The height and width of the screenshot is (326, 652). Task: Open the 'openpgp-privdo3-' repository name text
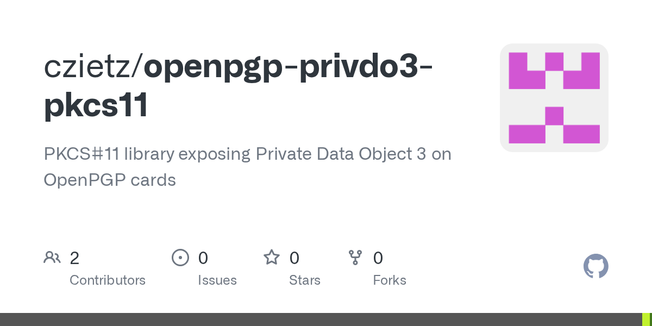[x=288, y=66]
